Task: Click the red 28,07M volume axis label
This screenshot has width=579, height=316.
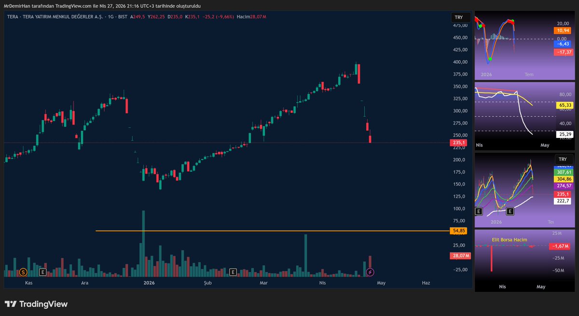Action: tap(460, 256)
